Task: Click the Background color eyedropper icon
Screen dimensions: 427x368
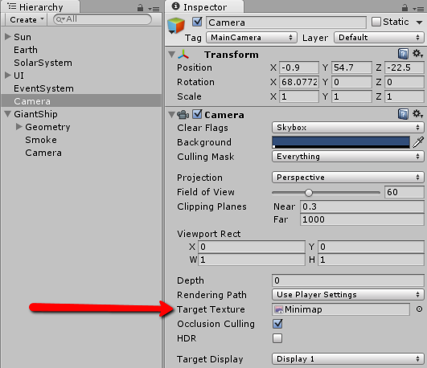Action: point(418,142)
